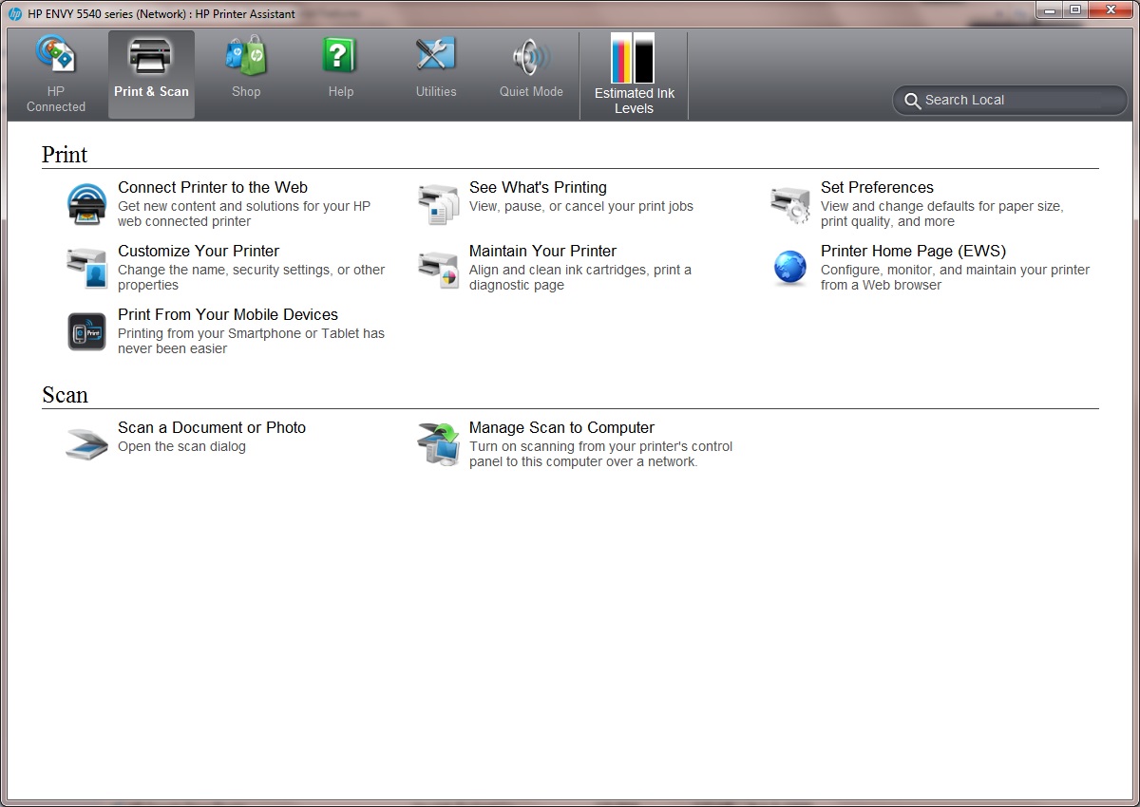
Task: Click the Help question mark icon
Action: tap(340, 57)
